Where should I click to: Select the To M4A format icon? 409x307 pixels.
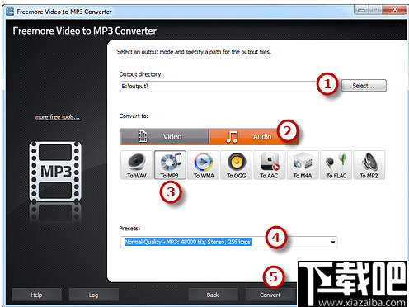[x=303, y=165]
